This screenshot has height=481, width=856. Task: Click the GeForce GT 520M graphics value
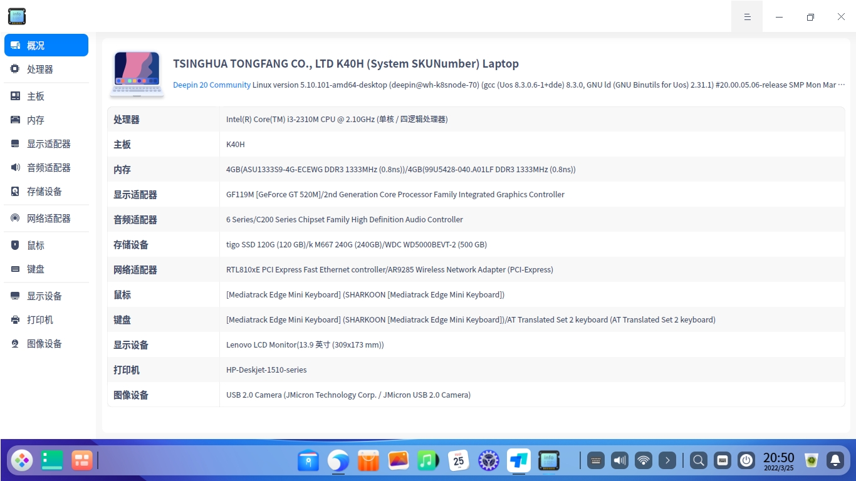point(395,194)
